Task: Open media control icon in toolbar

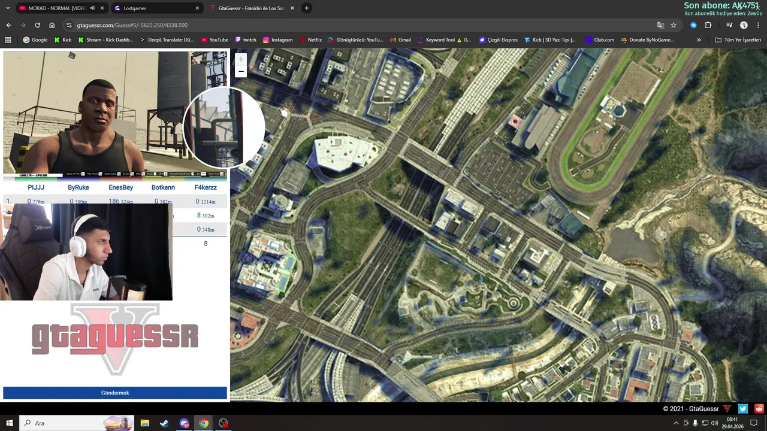Action: [729, 25]
